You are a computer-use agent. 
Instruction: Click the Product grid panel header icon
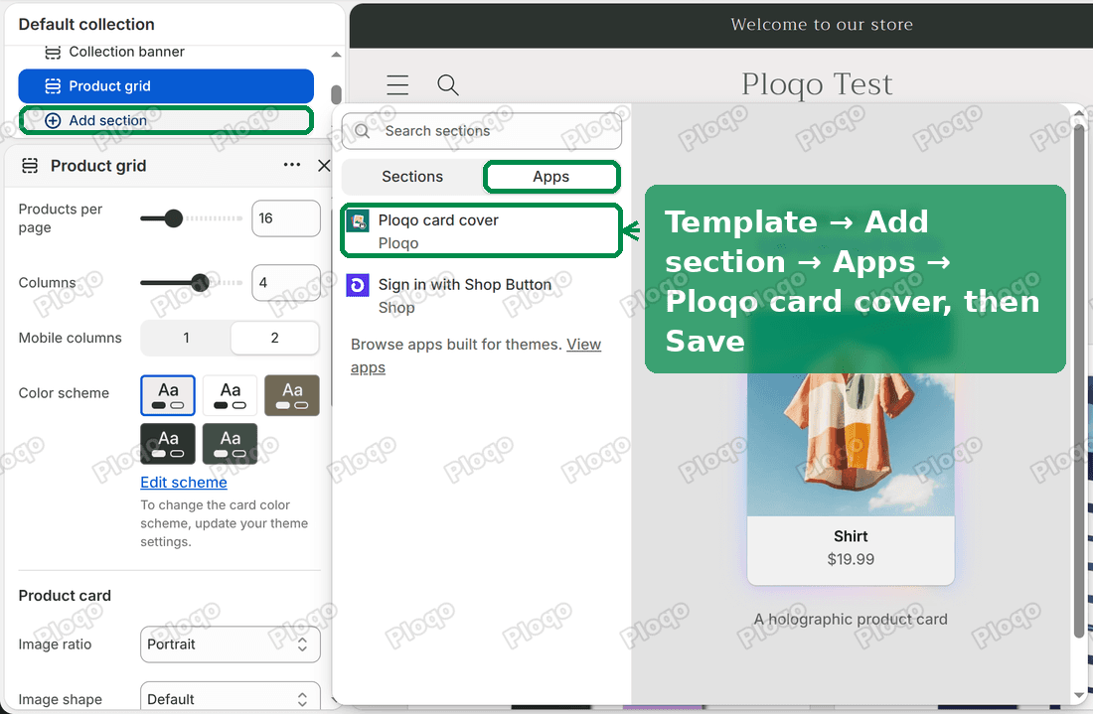pos(30,166)
